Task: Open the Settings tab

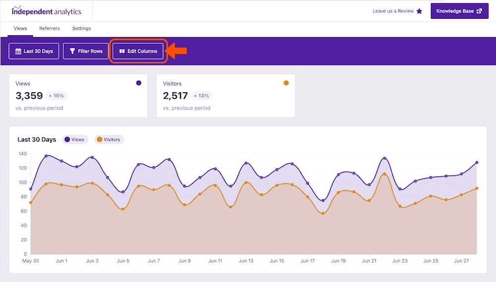Action: pyautogui.click(x=82, y=28)
